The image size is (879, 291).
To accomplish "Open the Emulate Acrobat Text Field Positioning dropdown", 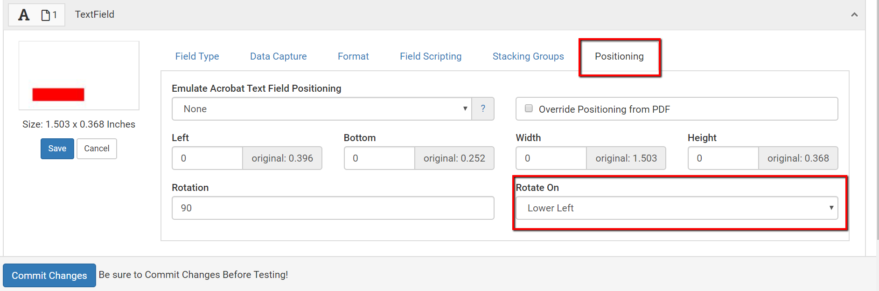I will 322,108.
